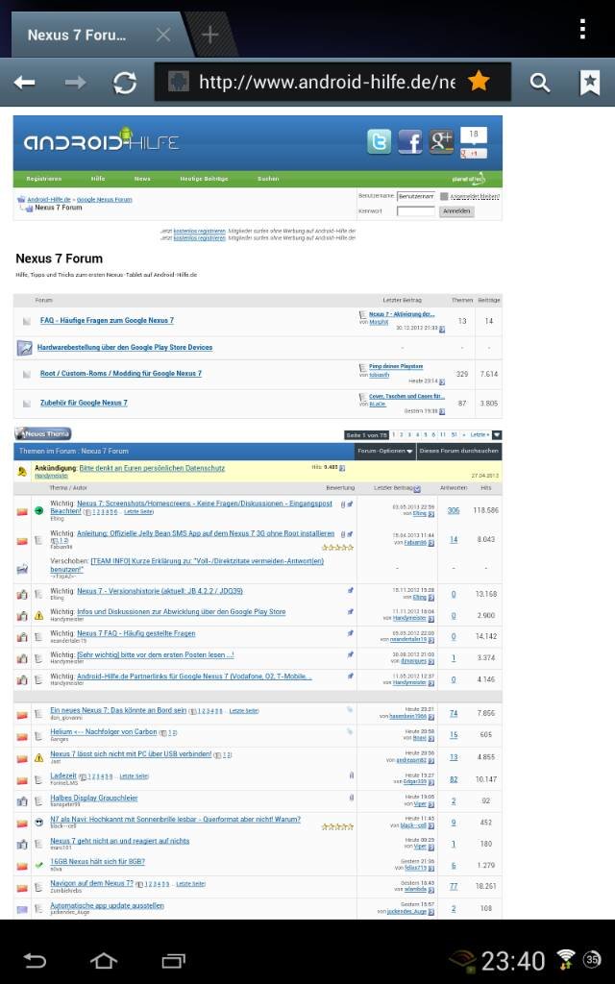Reload the page with the refresh icon
The height and width of the screenshot is (984, 615).
[125, 83]
